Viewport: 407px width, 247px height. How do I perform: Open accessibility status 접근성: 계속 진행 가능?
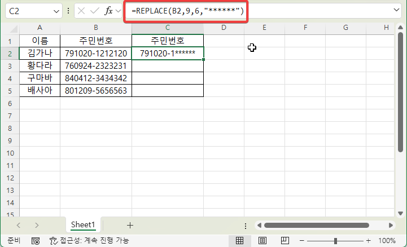(x=89, y=241)
